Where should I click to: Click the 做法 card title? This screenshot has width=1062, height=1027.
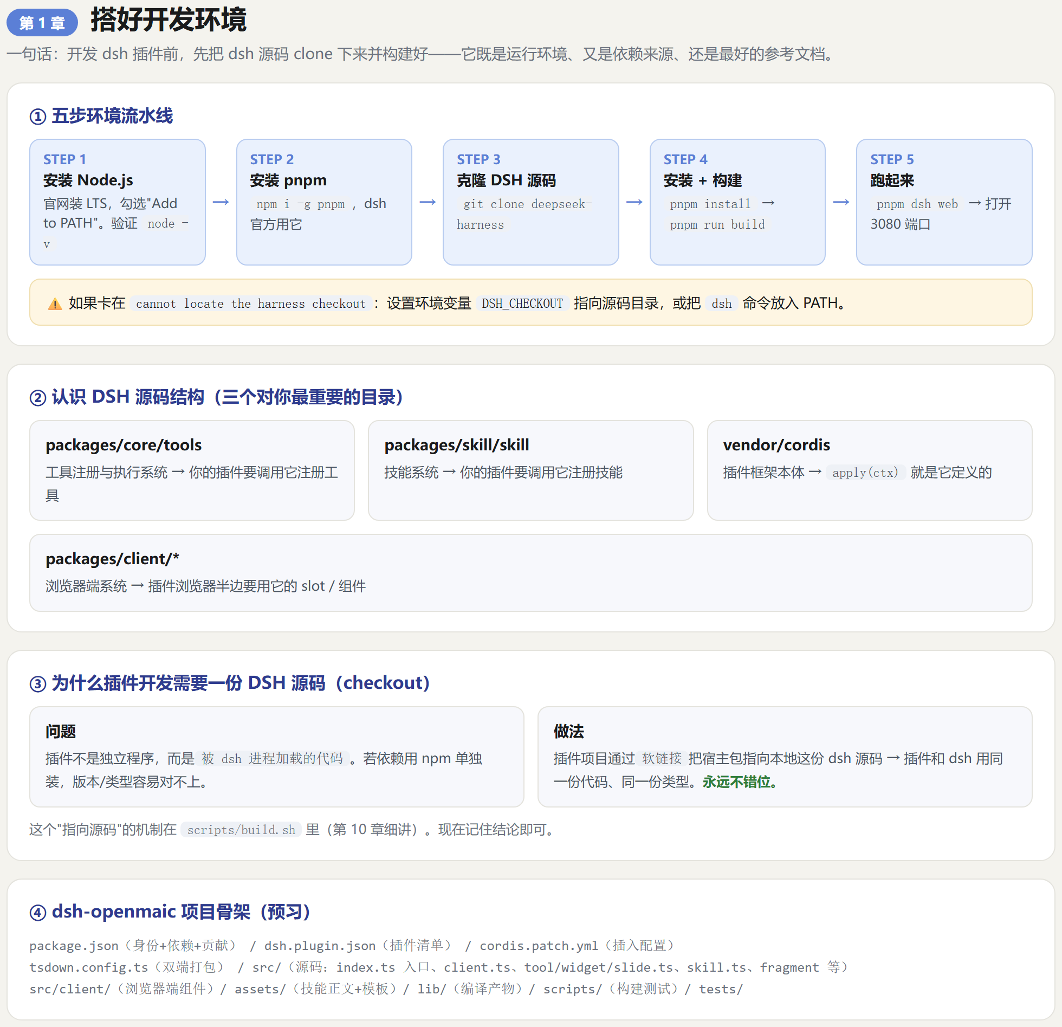[568, 731]
